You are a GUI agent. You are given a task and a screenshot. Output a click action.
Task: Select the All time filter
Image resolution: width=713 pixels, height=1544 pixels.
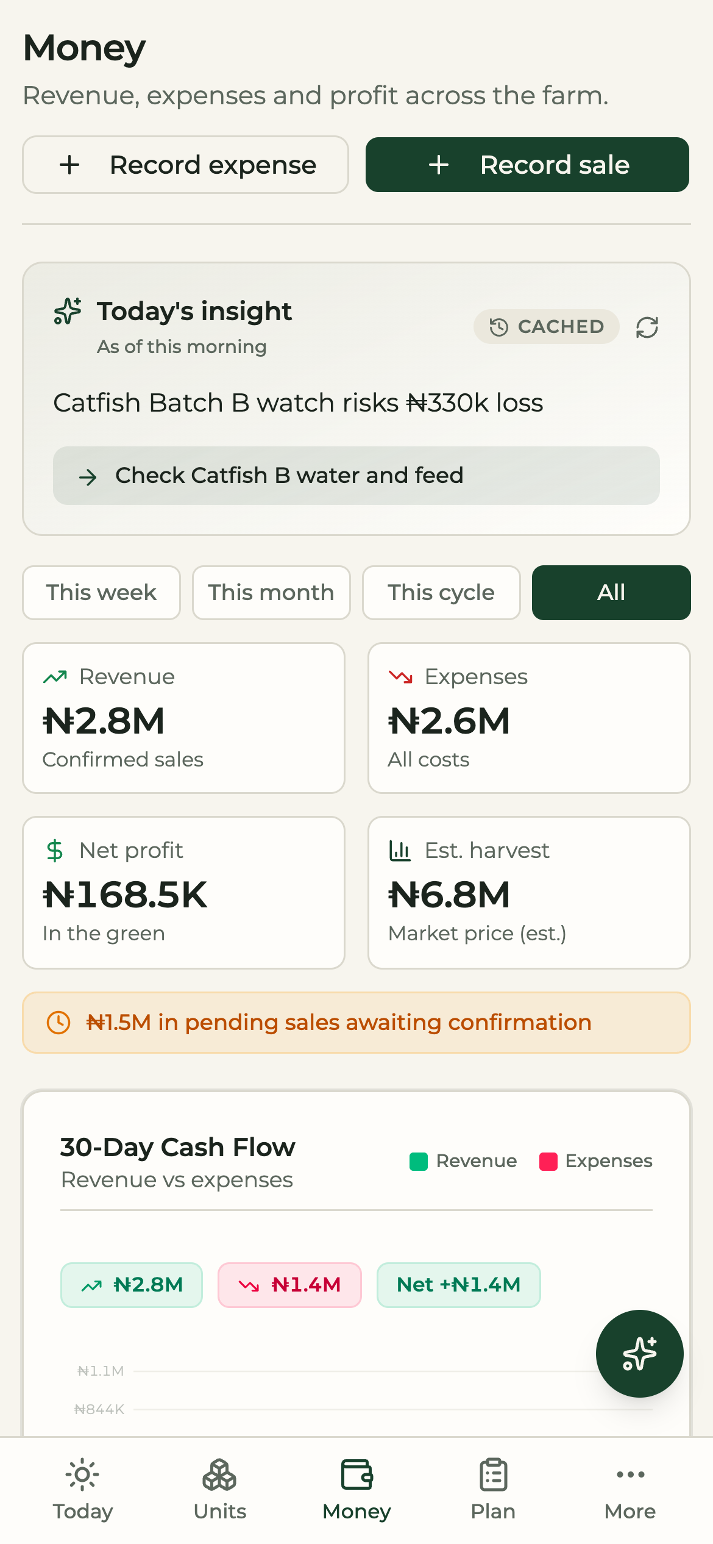point(611,593)
